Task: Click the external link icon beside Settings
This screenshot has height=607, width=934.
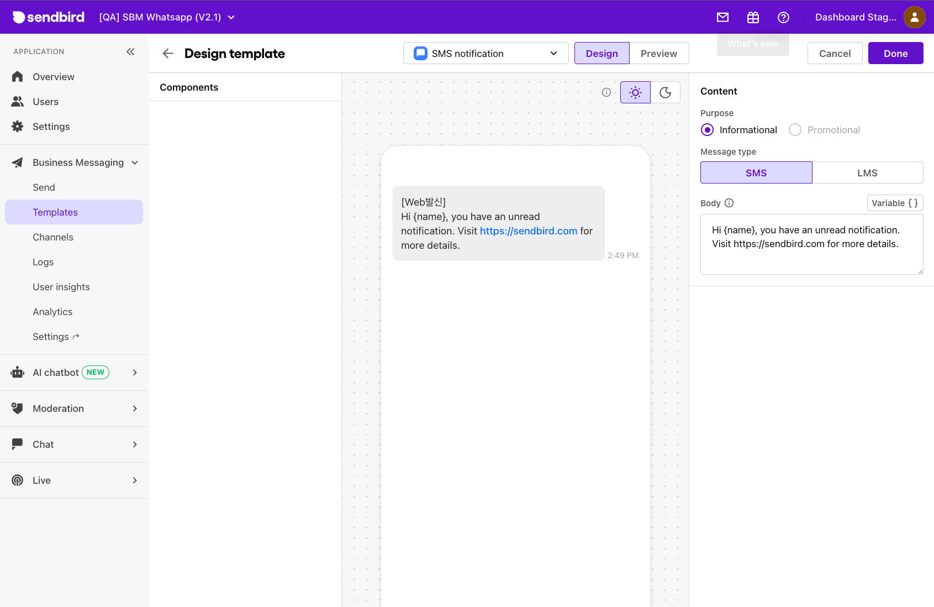Action: pyautogui.click(x=76, y=336)
